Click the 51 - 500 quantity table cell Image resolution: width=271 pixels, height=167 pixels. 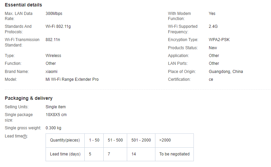point(115,140)
